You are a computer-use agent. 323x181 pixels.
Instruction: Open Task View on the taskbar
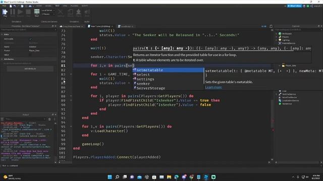point(125,177)
